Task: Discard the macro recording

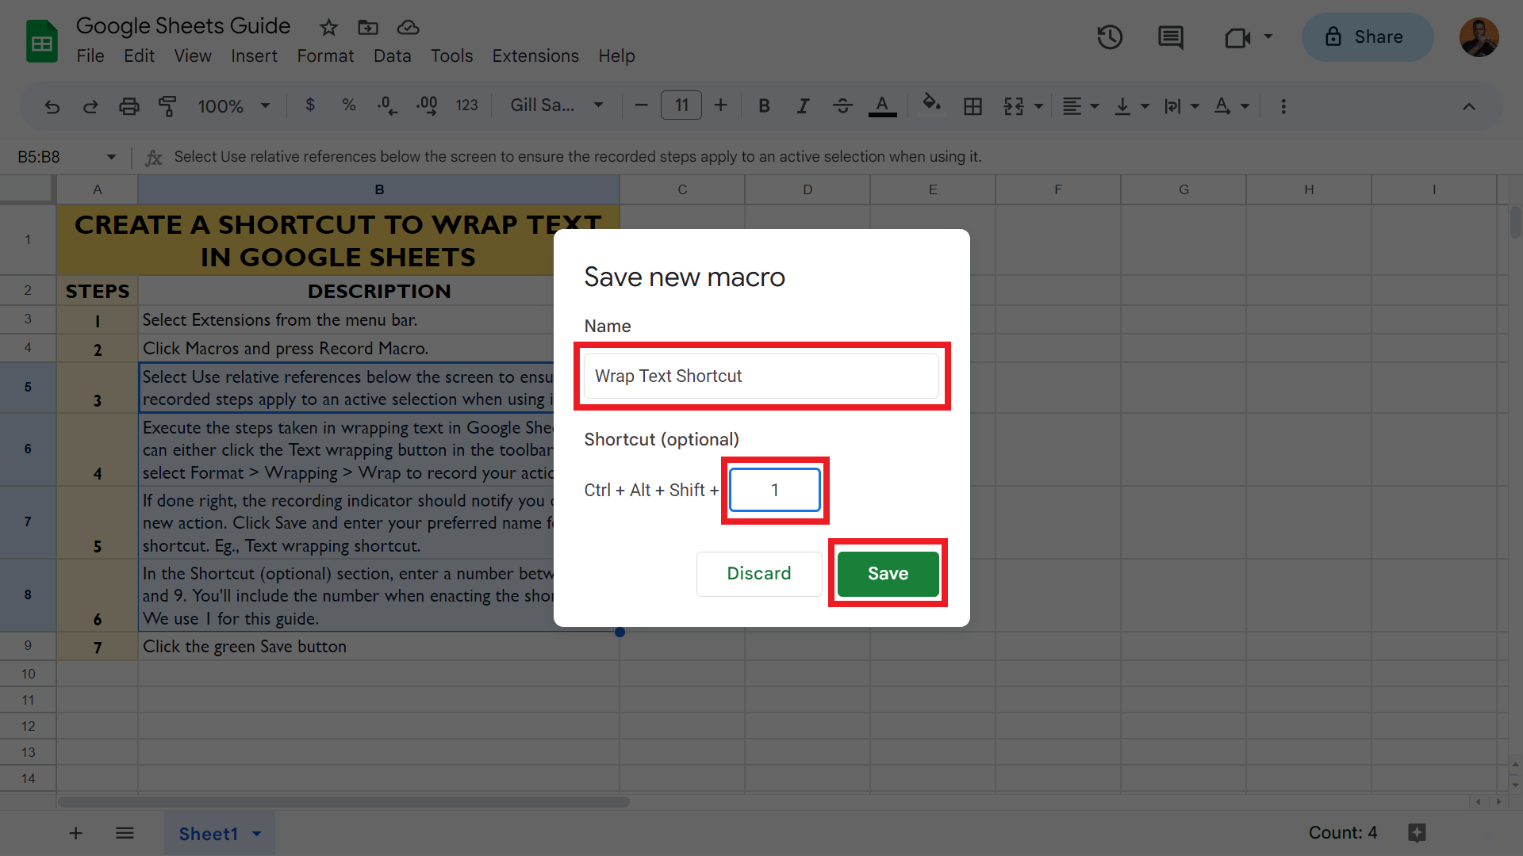Action: (758, 573)
